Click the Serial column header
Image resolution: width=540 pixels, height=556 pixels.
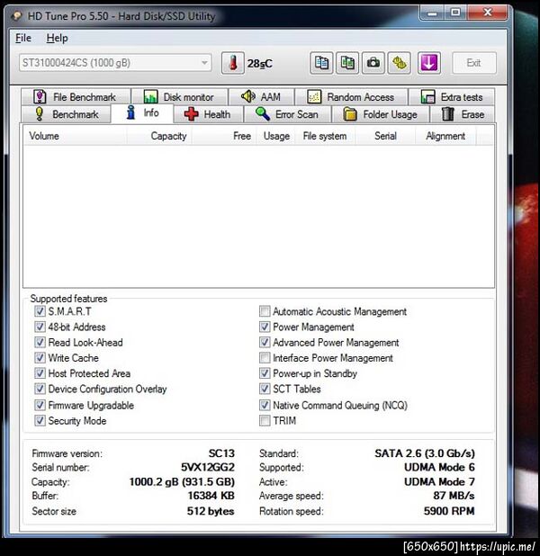[385, 136]
